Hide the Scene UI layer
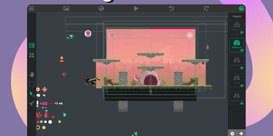This screenshot has height=136, width=273. coord(242,50)
